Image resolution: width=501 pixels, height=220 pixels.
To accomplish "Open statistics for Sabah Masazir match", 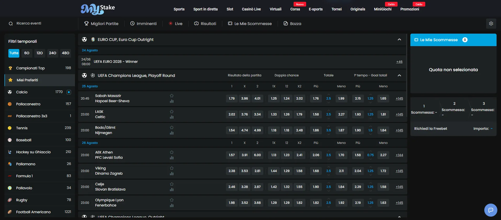I will click(172, 101).
